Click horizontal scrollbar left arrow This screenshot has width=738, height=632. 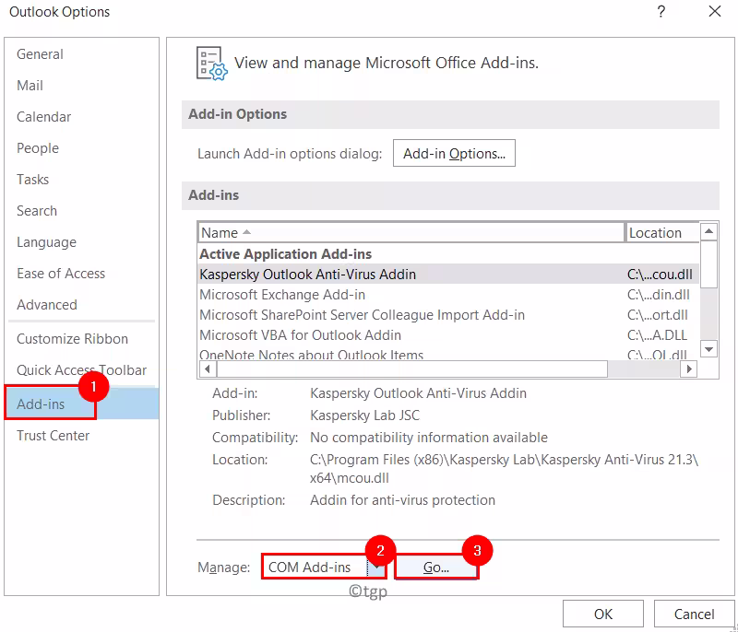point(208,369)
